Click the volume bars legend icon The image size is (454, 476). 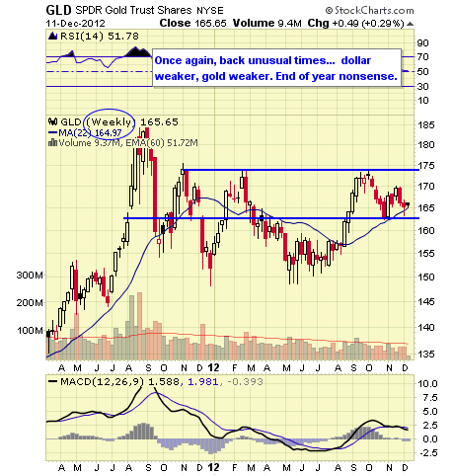(x=52, y=142)
